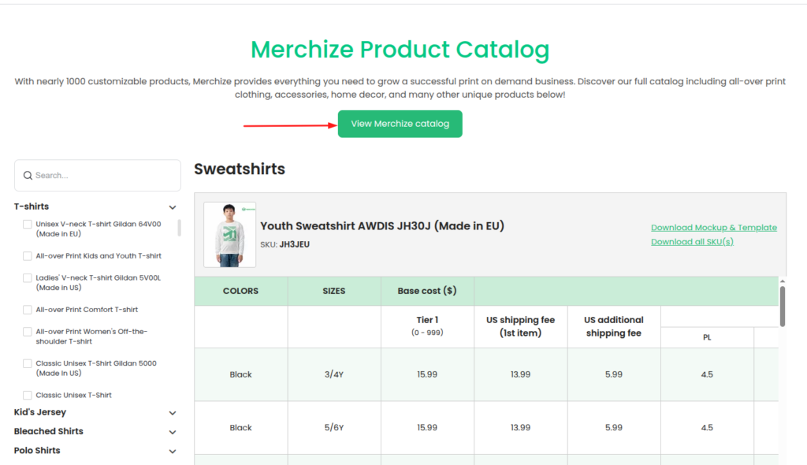Tick Classic Unisex T-Shirt Gildan 5000 checkbox
This screenshot has height=465, width=807.
point(28,363)
